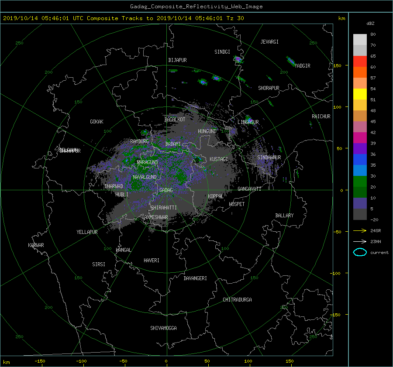
Task: Select the SIRSI label
Action: (99, 264)
